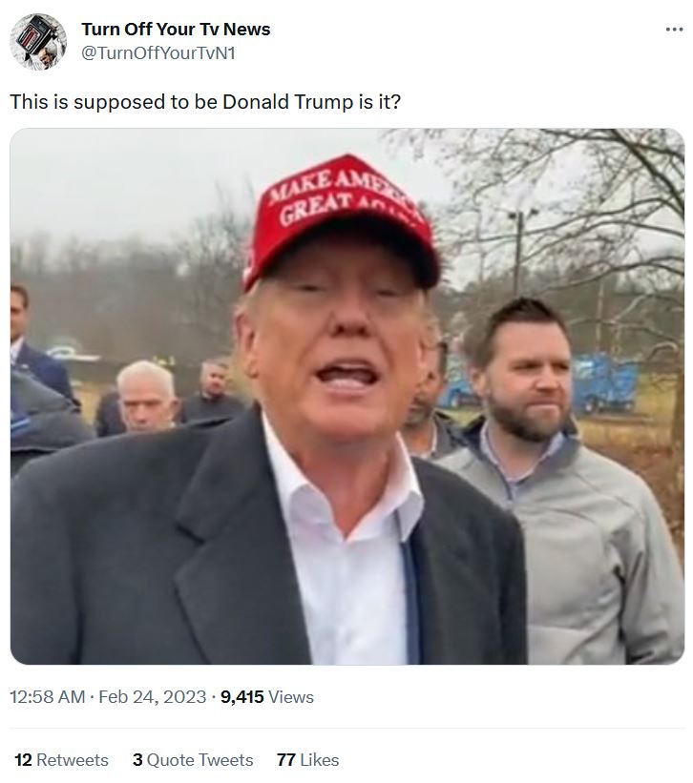Click the red cap in the photo

coord(342,219)
